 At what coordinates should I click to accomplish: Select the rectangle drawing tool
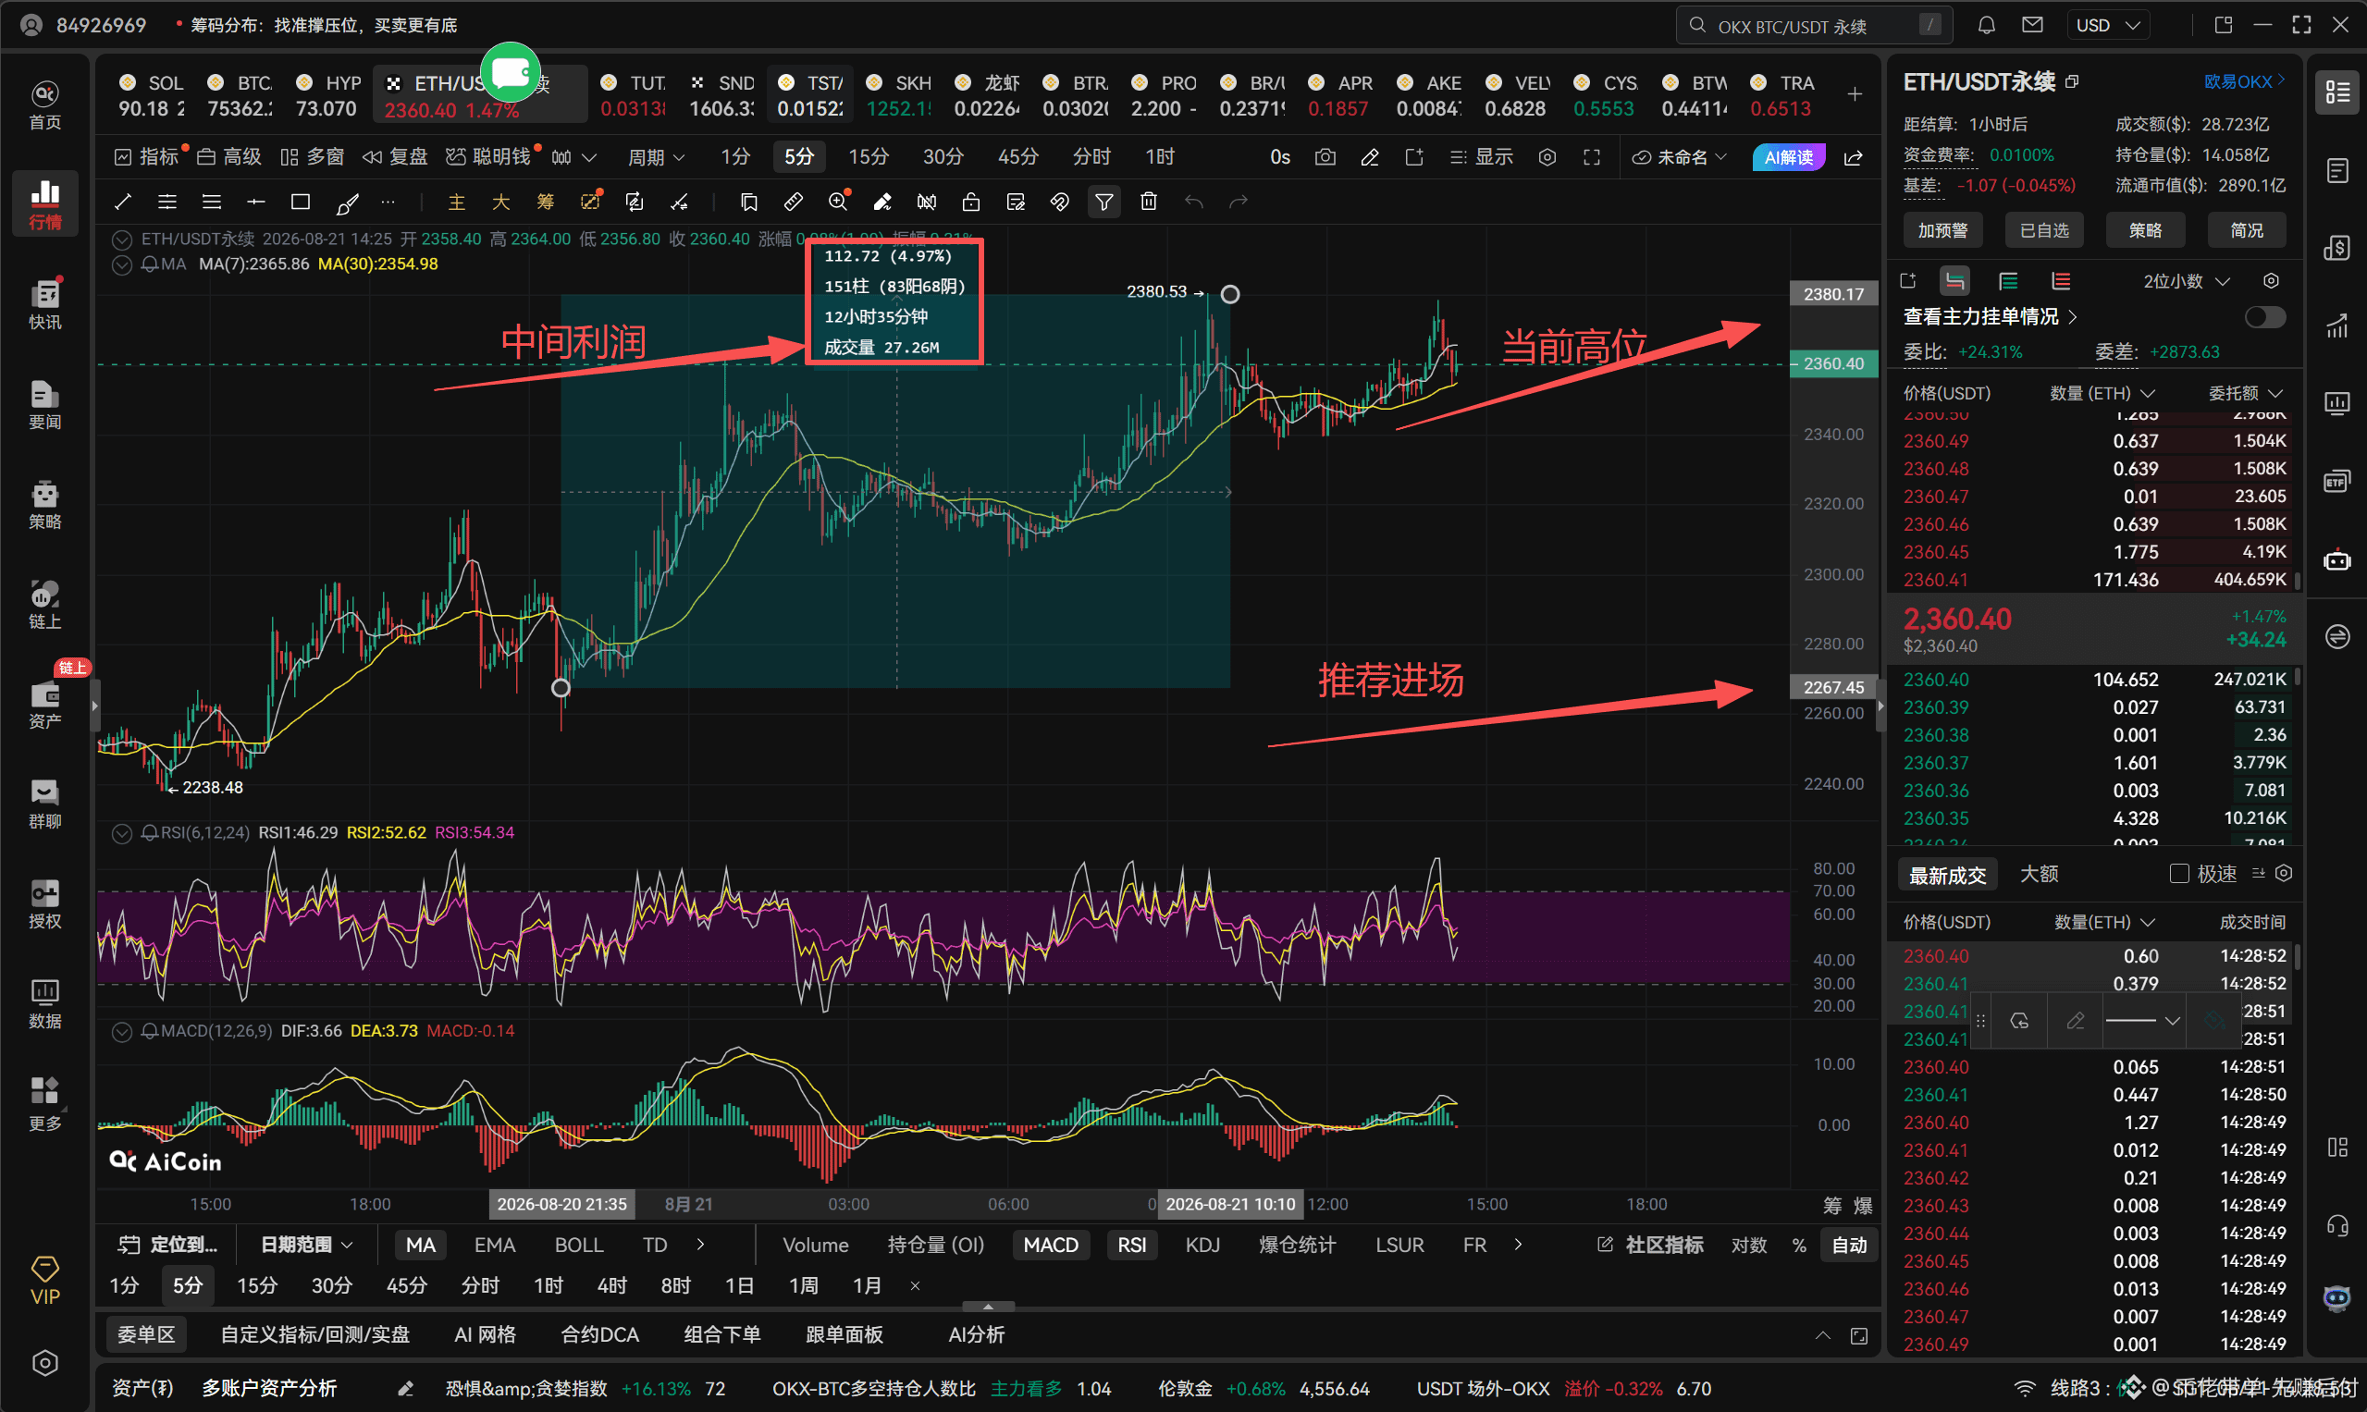tap(301, 202)
